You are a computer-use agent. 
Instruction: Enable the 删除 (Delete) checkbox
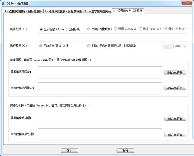point(140,29)
